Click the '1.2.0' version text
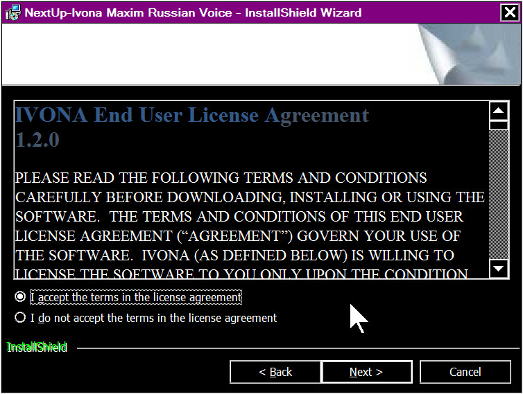Image resolution: width=523 pixels, height=394 pixels. click(37, 140)
